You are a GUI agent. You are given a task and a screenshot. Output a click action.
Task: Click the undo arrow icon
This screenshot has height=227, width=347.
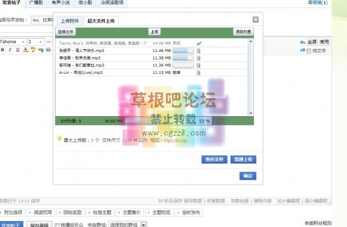302,42
